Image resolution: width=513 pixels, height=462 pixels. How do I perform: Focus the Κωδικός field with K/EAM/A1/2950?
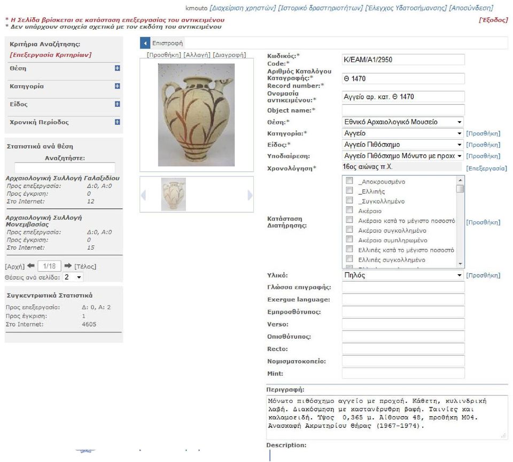pyautogui.click(x=403, y=59)
